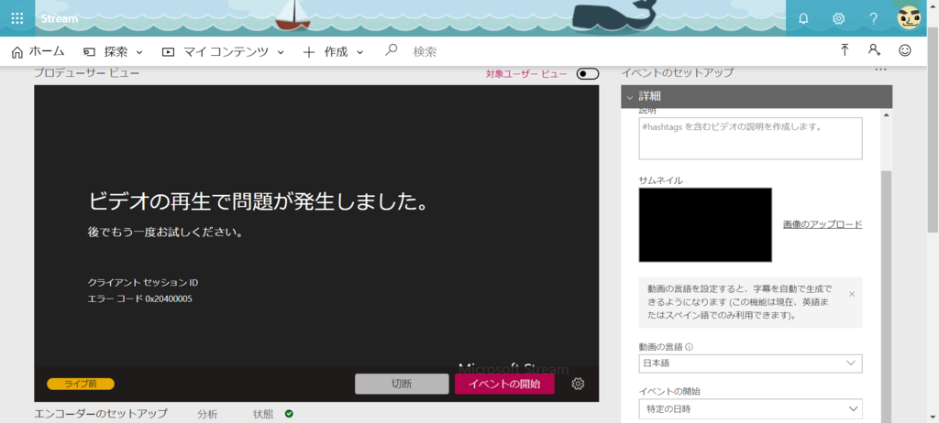This screenshot has width=939, height=423.
Task: Click the イベントの開始 button
Action: pyautogui.click(x=504, y=385)
